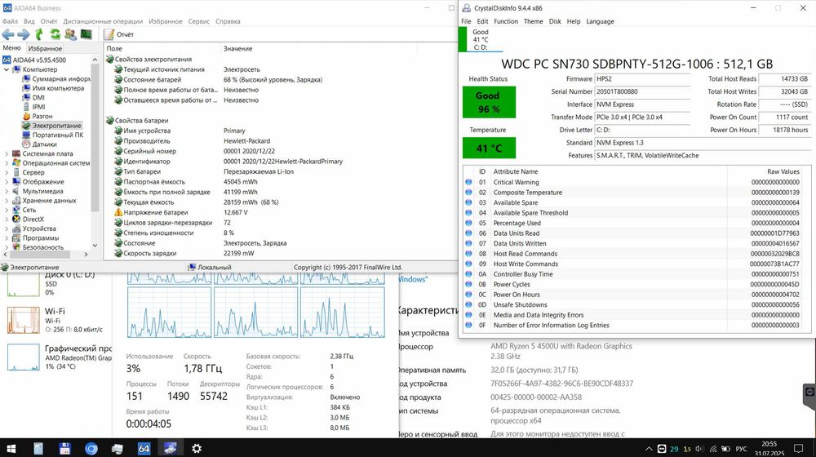Open the Файл menu in AIDA64
The image size is (816, 457).
click(10, 21)
